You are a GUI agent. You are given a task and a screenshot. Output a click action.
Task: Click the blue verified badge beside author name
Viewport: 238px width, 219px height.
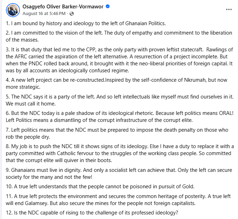coord(108,7)
